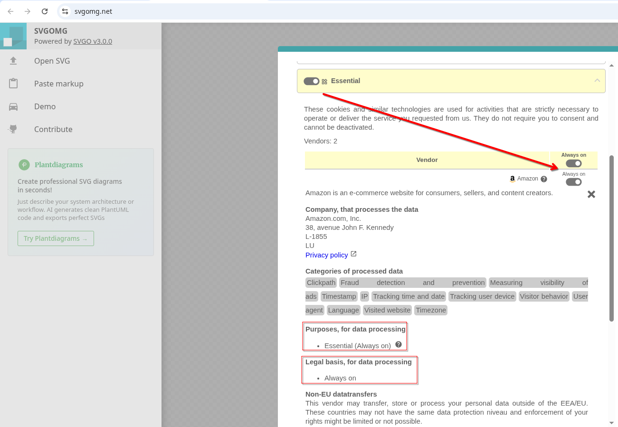618x427 pixels.
Task: Click the site information icon in address bar
Action: (66, 11)
